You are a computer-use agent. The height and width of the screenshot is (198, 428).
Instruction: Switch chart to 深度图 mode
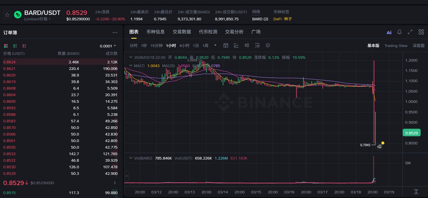419,46
